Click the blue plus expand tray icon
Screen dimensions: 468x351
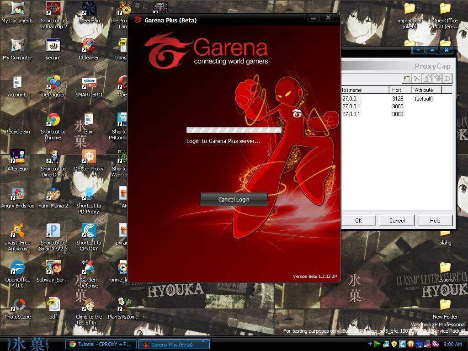point(370,344)
